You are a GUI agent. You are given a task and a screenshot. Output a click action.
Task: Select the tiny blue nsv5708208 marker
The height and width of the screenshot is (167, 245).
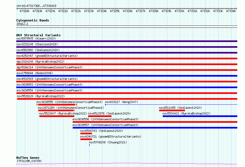tap(89, 145)
